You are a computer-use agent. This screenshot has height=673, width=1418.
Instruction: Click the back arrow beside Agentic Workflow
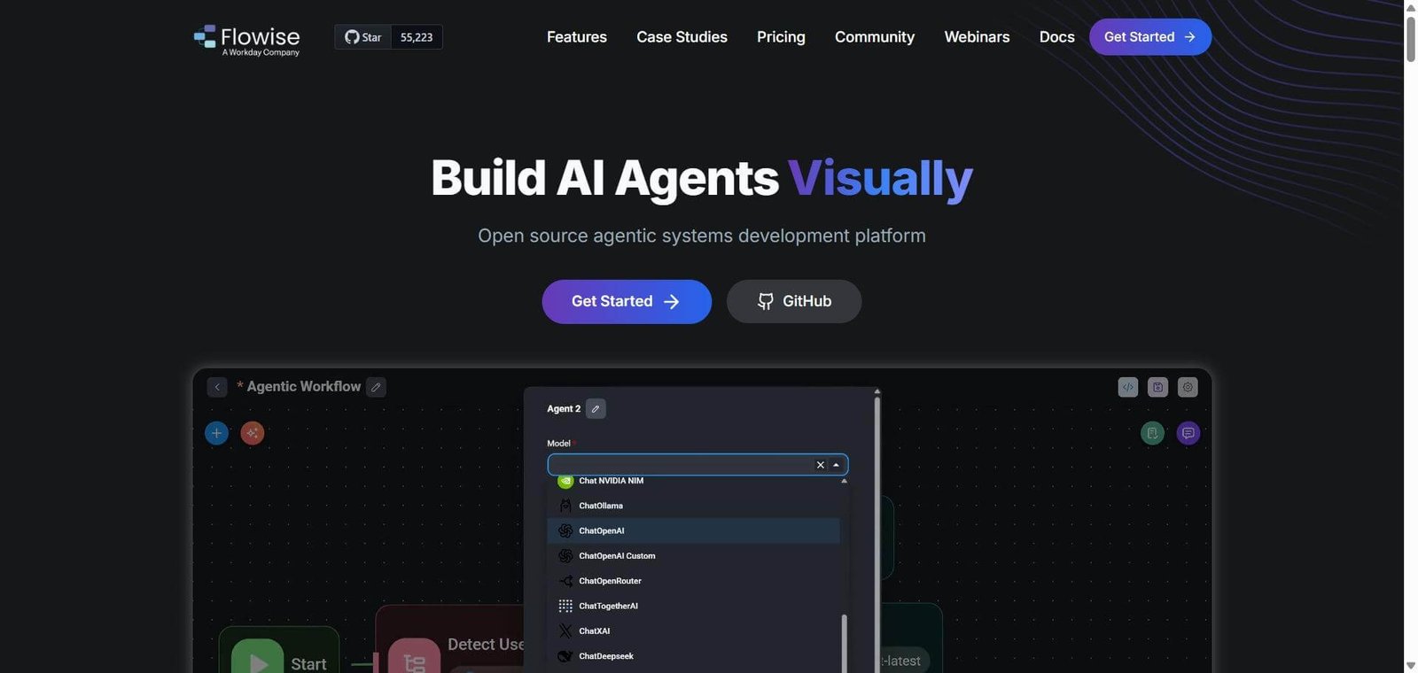[217, 387]
